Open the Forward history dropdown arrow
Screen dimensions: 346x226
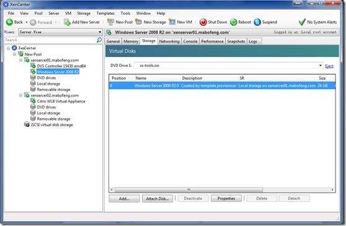pos(56,22)
